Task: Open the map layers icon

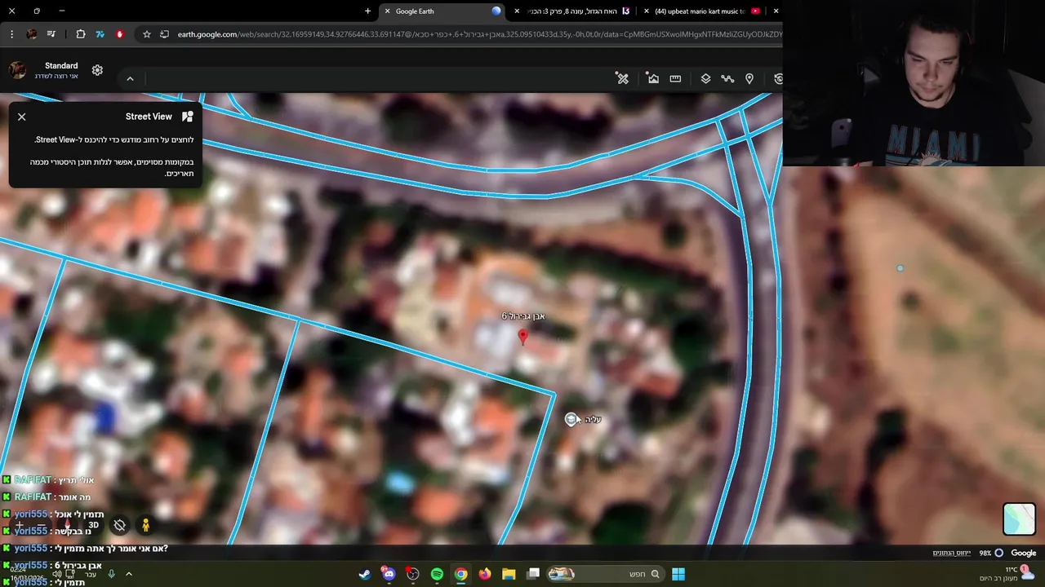Action: click(705, 78)
